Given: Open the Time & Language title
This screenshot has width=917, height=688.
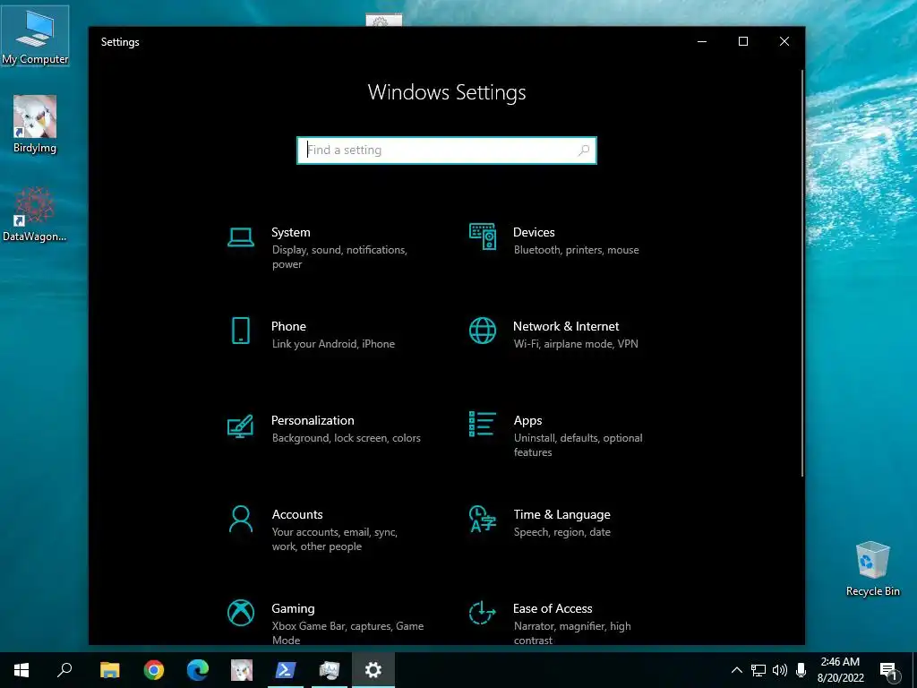Looking at the screenshot, I should point(562,515).
